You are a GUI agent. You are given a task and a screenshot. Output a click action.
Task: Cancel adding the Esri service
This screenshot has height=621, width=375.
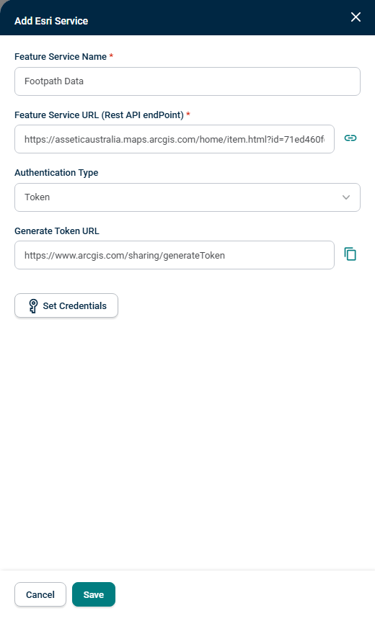[x=40, y=594]
